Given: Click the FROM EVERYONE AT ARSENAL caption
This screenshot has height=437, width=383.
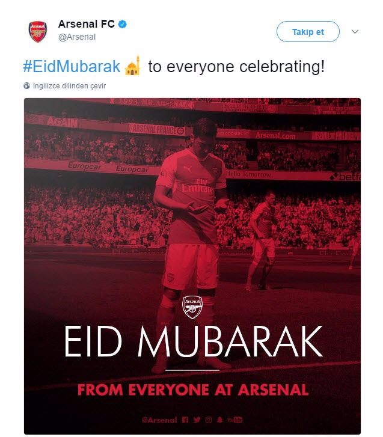Looking at the screenshot, I should [193, 390].
